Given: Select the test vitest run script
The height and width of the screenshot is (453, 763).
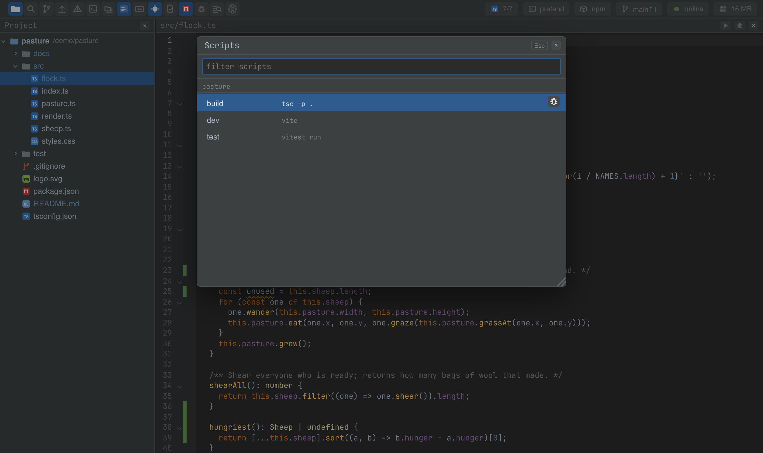Looking at the screenshot, I should click(x=381, y=137).
